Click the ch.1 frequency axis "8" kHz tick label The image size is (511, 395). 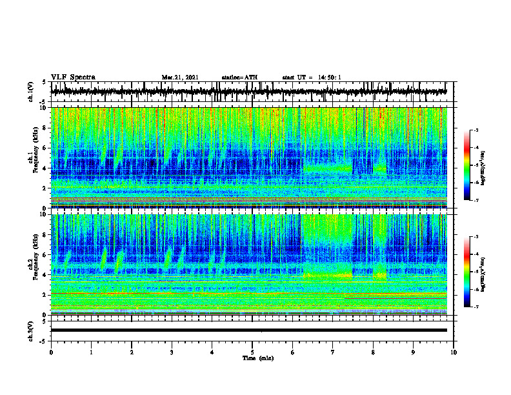[x=45, y=128]
